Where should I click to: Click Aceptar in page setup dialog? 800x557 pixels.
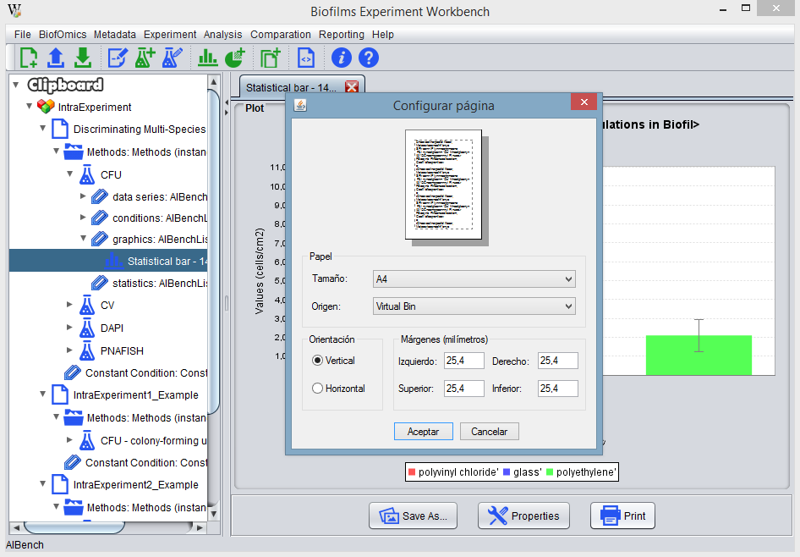424,432
